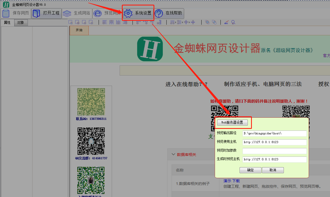Click the find magnifier icon in the small toolbar
This screenshot has height=197, width=330.
tap(233, 22)
